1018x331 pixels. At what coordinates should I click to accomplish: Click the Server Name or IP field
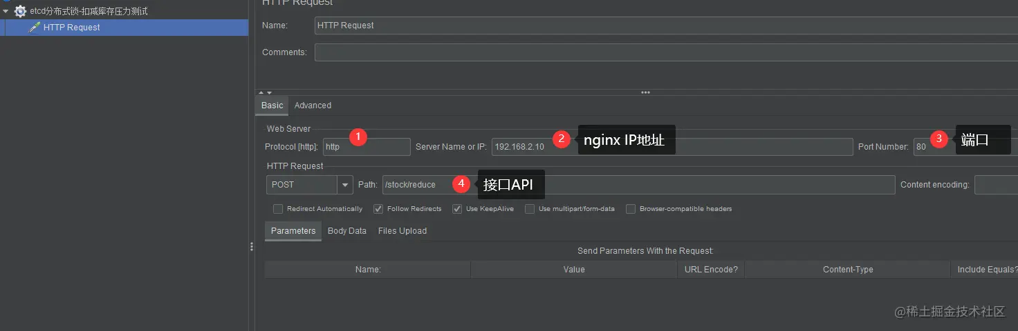coord(672,147)
